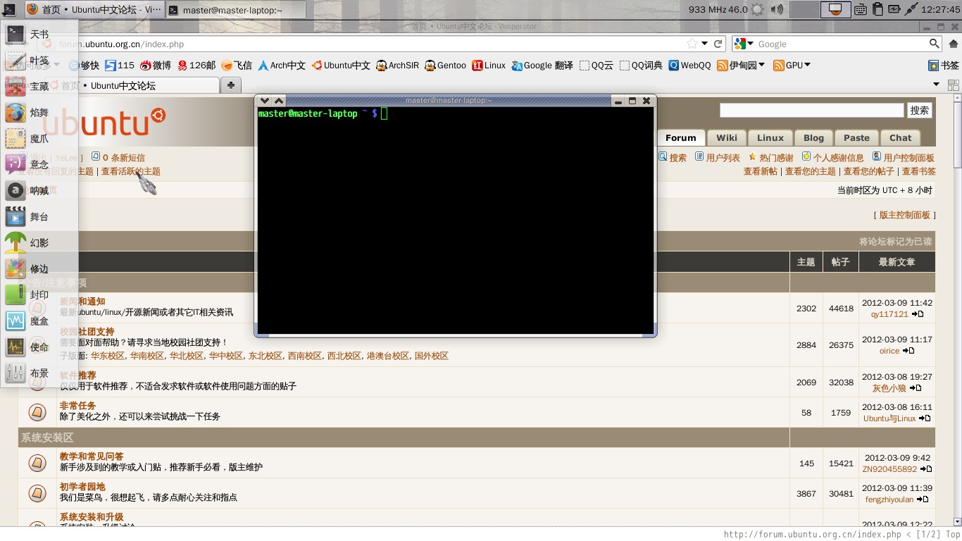This screenshot has height=541, width=962.
Task: Open the URL history dropdown arrow
Action: (x=705, y=44)
